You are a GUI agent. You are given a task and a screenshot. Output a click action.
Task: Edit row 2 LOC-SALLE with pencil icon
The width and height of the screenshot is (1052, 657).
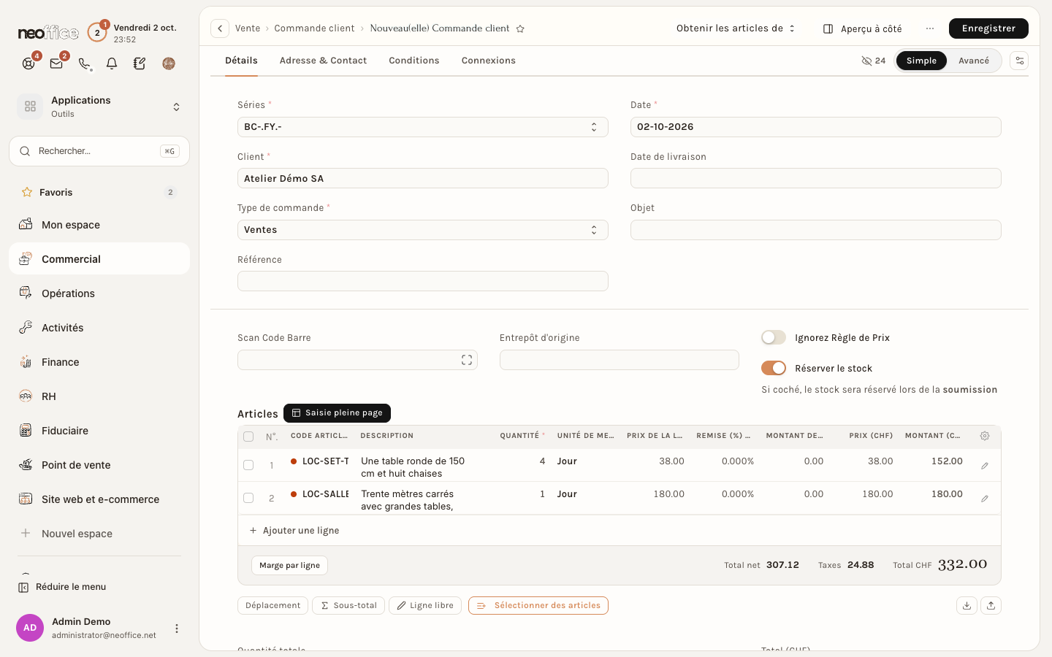985,499
